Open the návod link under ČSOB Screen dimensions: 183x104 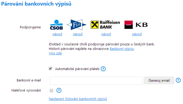point(57,34)
